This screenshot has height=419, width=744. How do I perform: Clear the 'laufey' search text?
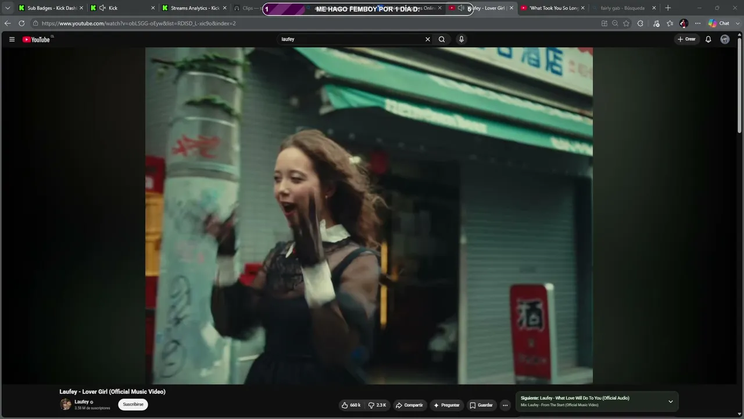coord(428,40)
